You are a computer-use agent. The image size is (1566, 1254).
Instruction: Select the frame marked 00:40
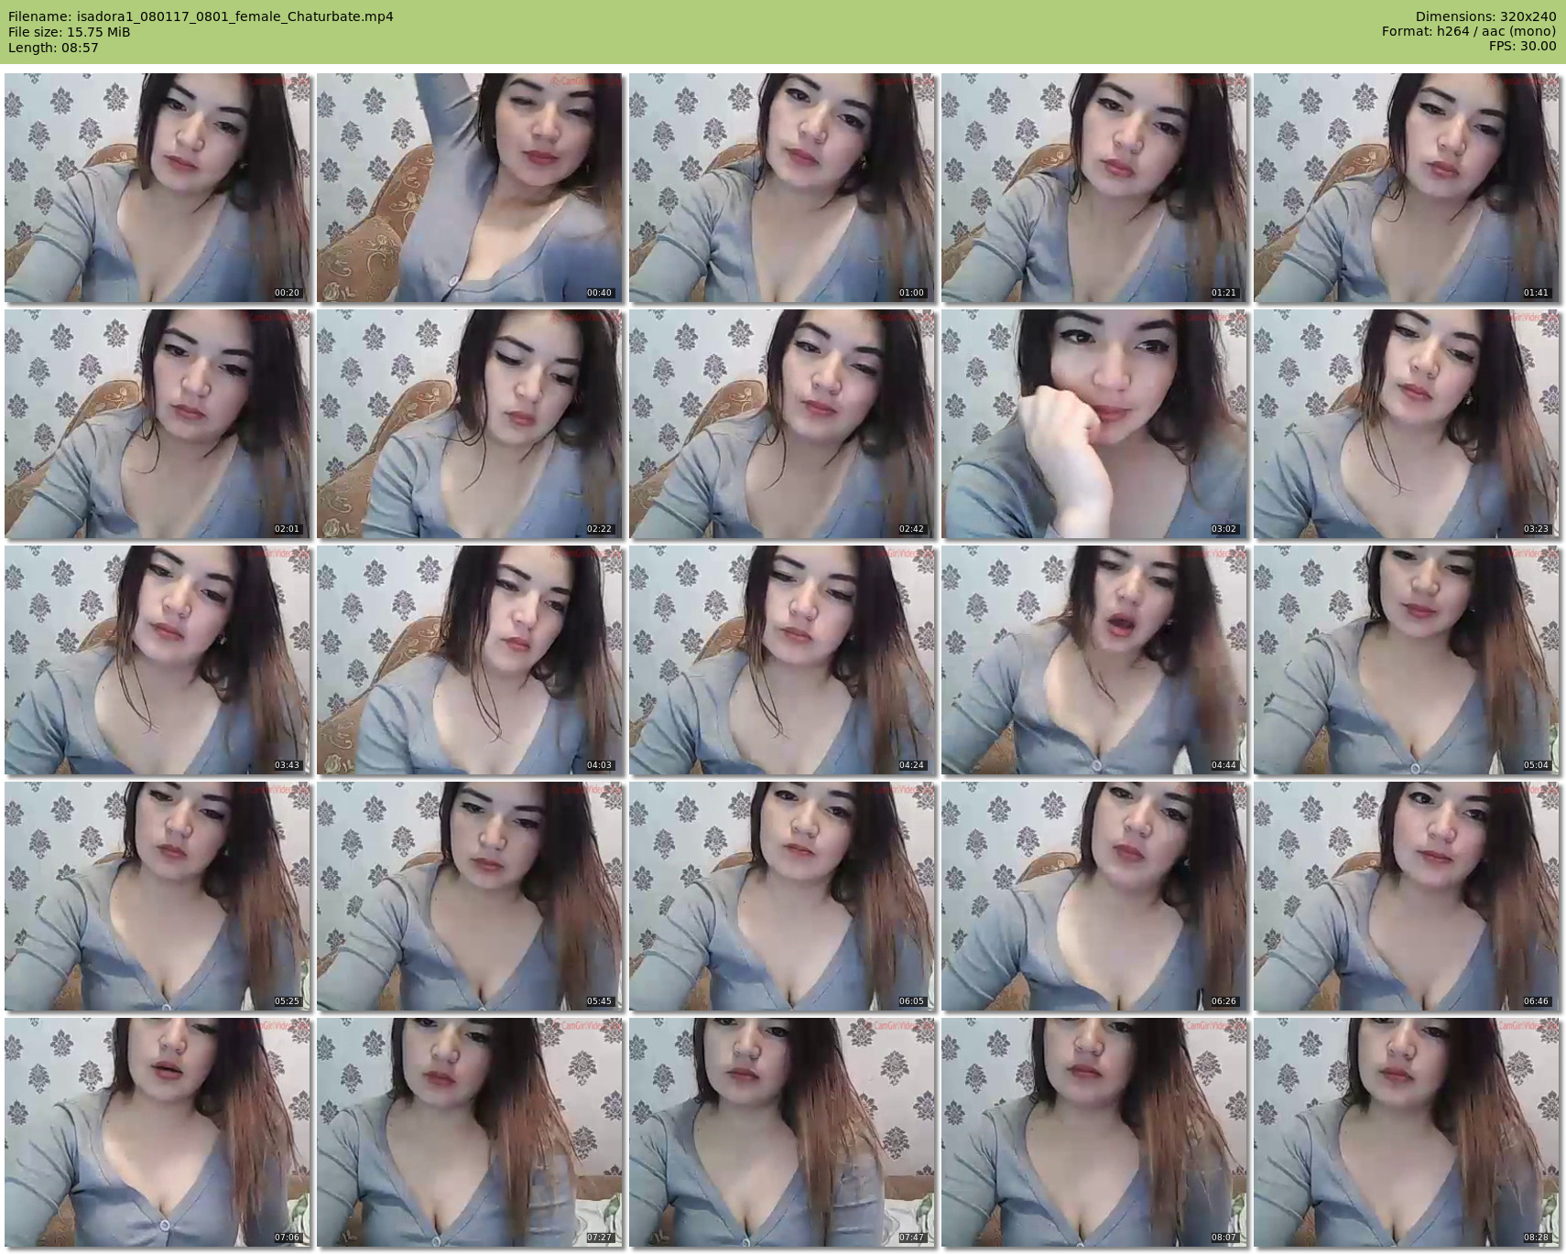pos(470,188)
